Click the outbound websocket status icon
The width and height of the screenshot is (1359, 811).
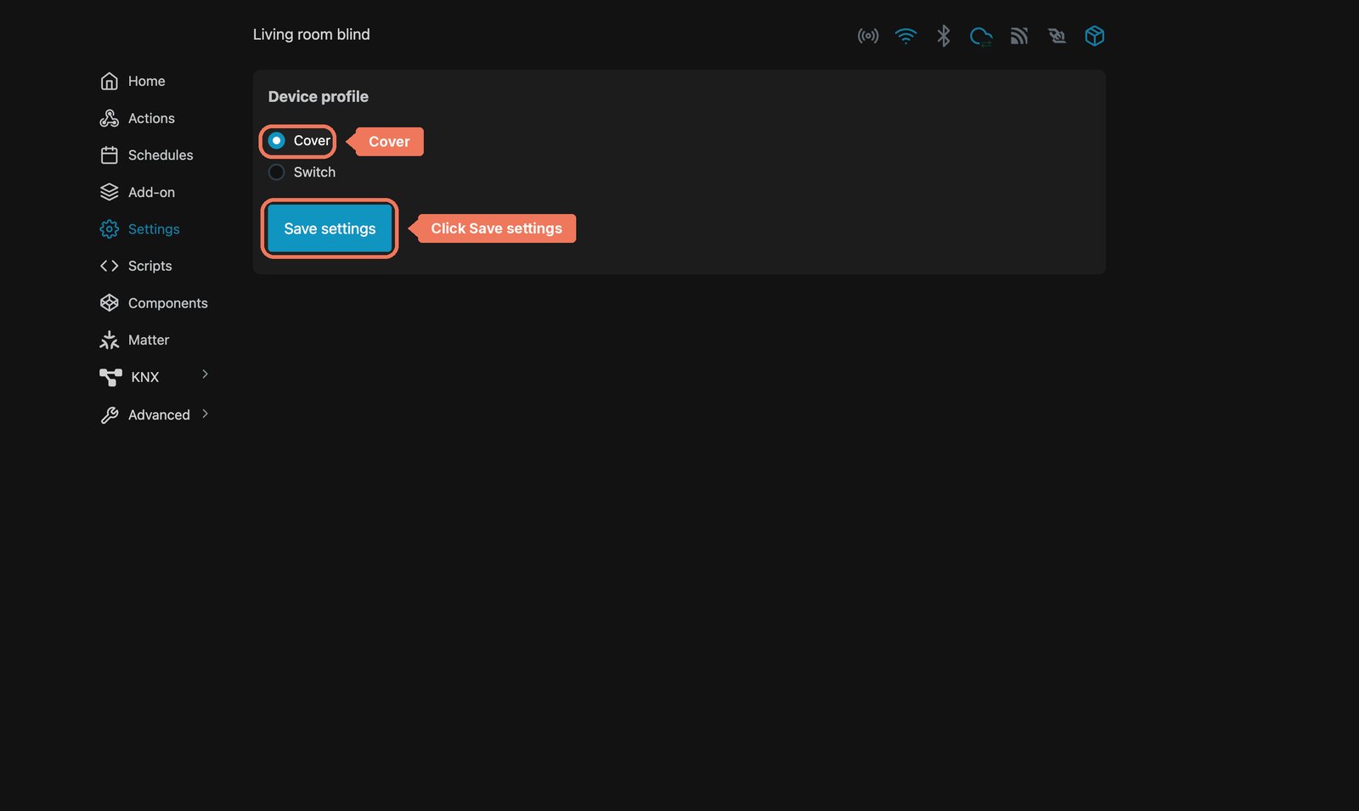(1057, 36)
